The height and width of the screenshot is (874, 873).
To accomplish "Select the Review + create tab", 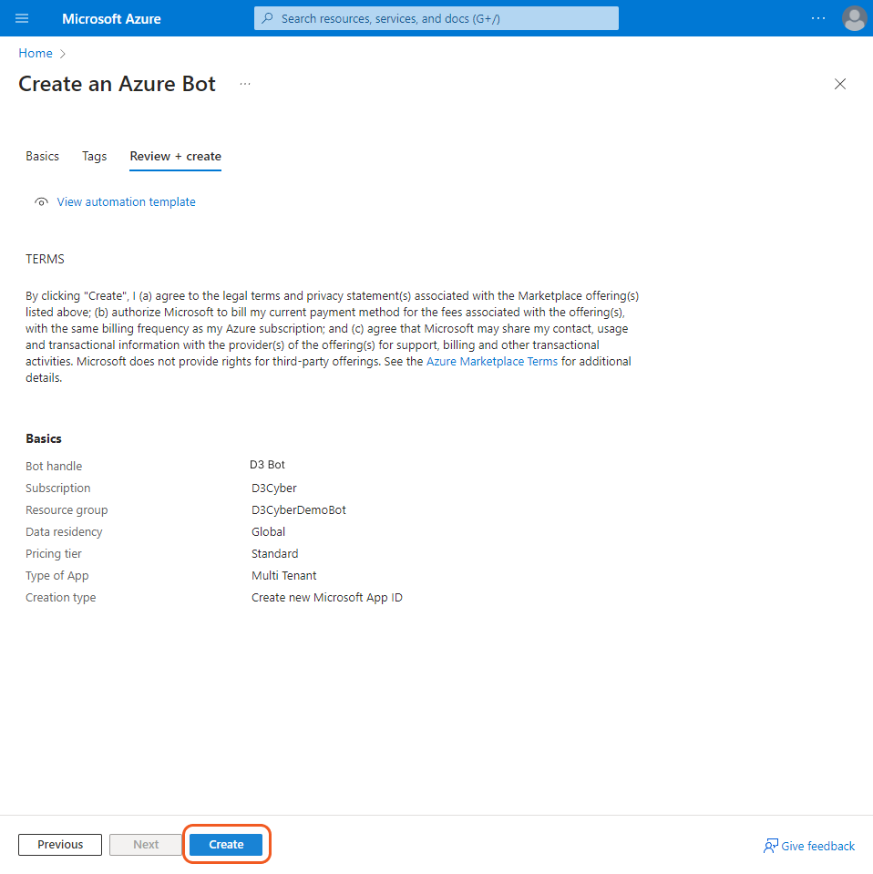I will [176, 156].
